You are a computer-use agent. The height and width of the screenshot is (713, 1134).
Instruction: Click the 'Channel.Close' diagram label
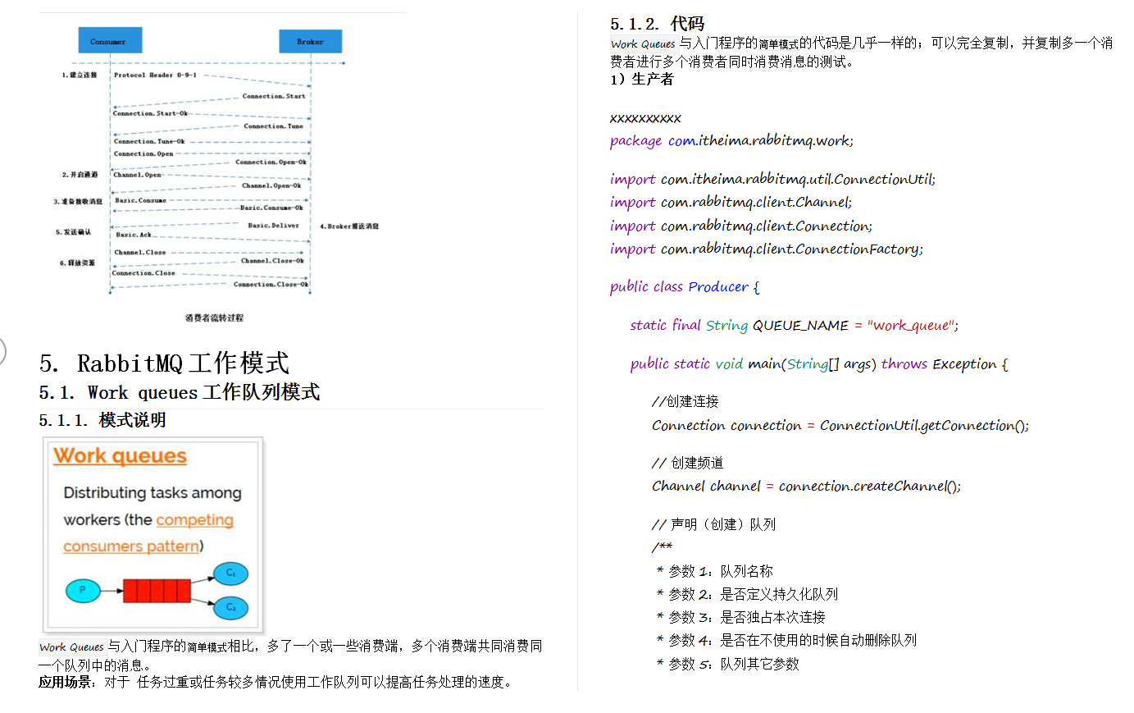(140, 253)
